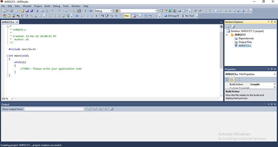
Task: Collapse the AVRGCC5 project node
Action: click(x=227, y=35)
